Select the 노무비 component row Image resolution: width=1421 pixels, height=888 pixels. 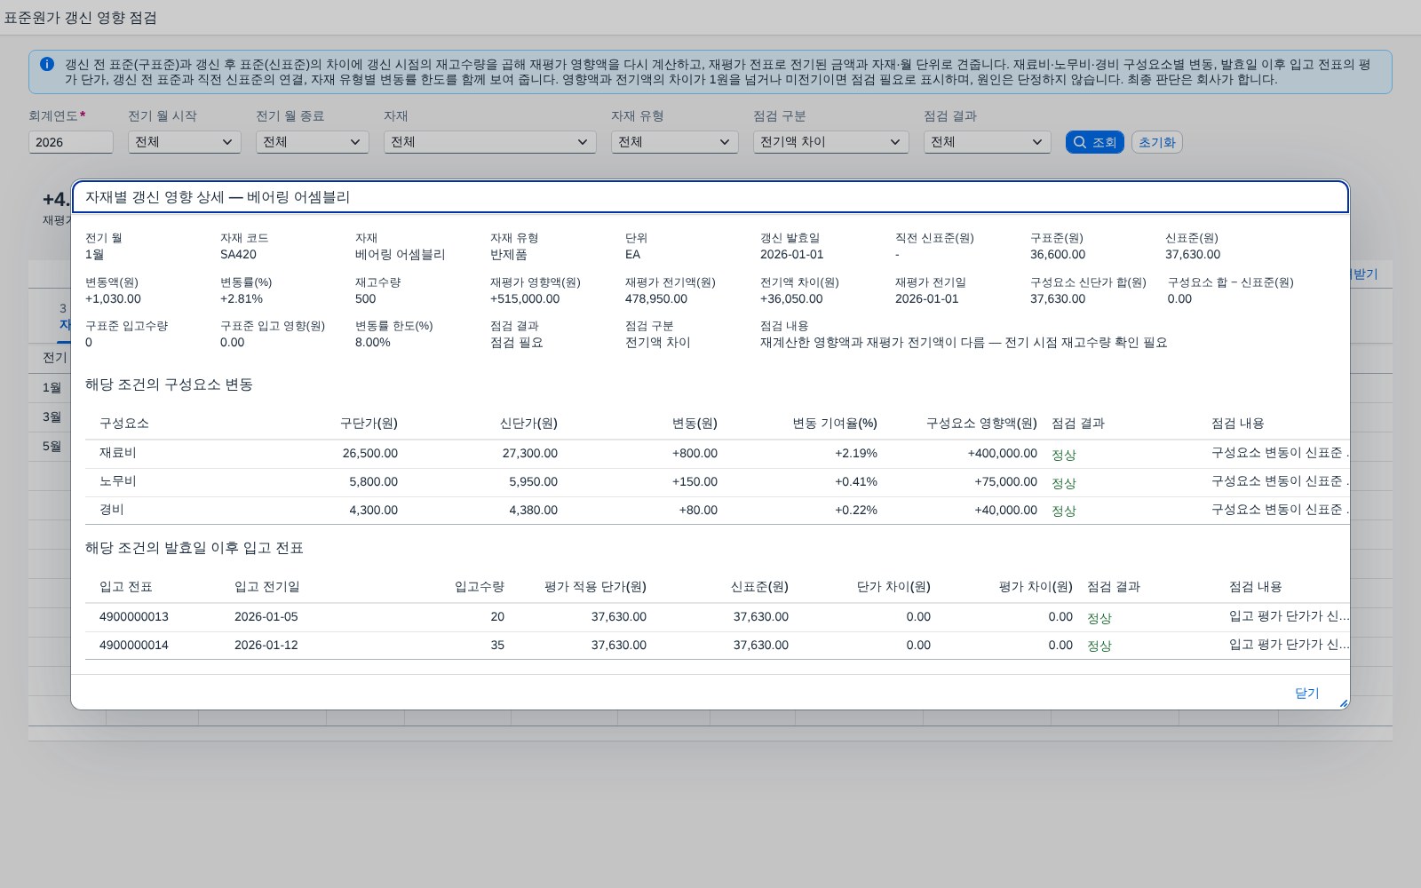click(718, 482)
